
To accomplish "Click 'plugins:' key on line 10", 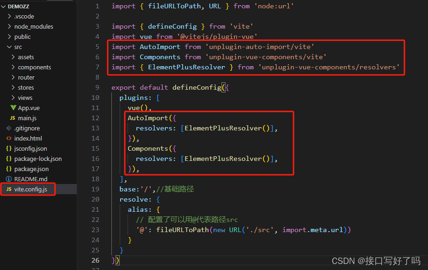I will 135,98.
